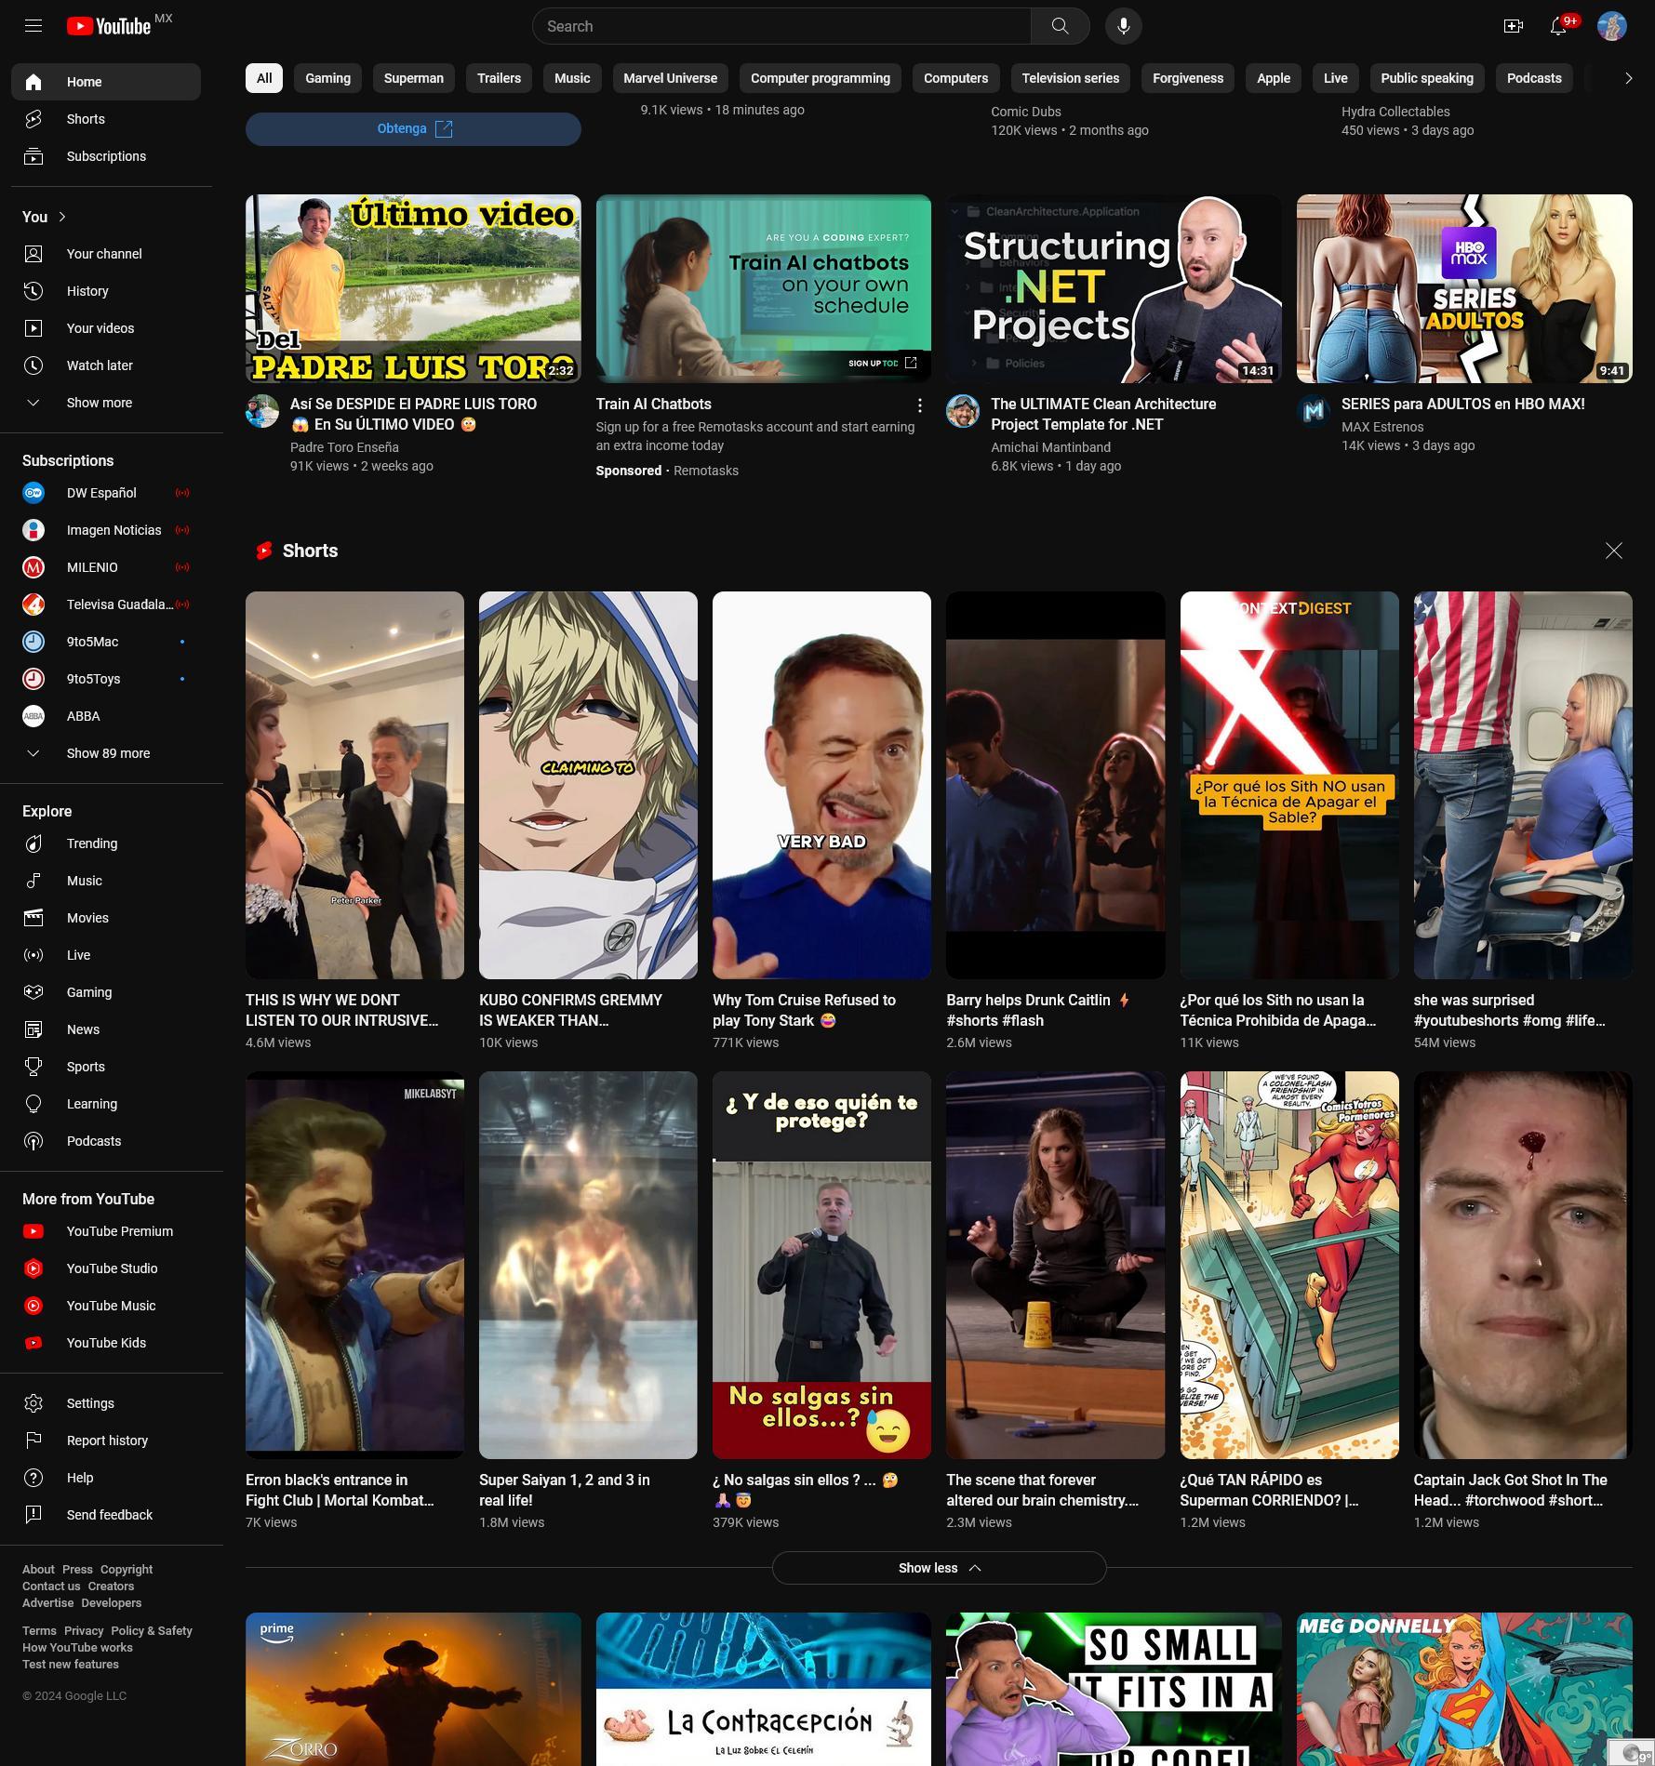Select the Public speaking chip
Image resolution: width=1655 pixels, height=1766 pixels.
pyautogui.click(x=1426, y=78)
